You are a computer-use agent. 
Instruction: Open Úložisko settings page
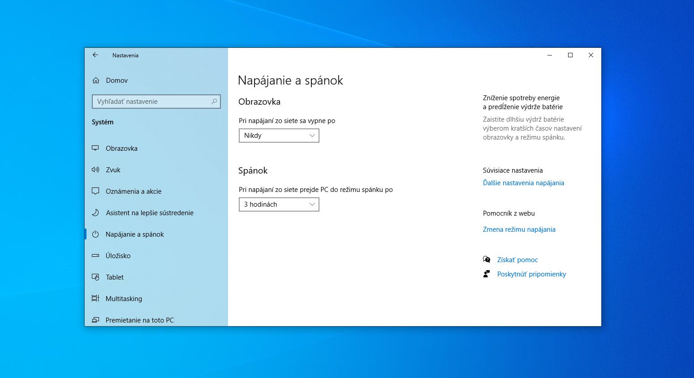point(156,256)
